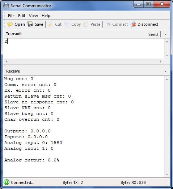Expand the Send dropdown arrow
Image resolution: width=173 pixels, height=189 pixels.
[165, 34]
